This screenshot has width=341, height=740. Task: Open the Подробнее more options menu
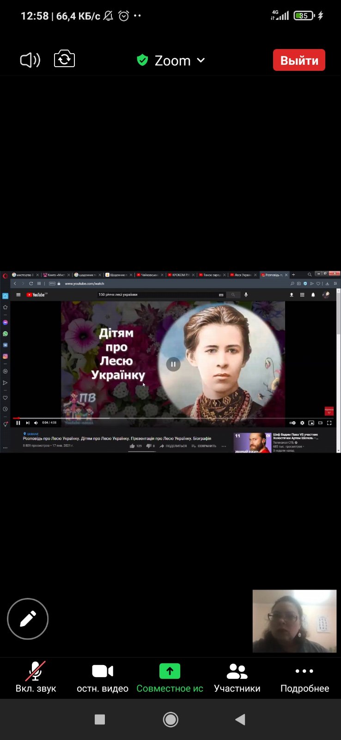coord(304,678)
